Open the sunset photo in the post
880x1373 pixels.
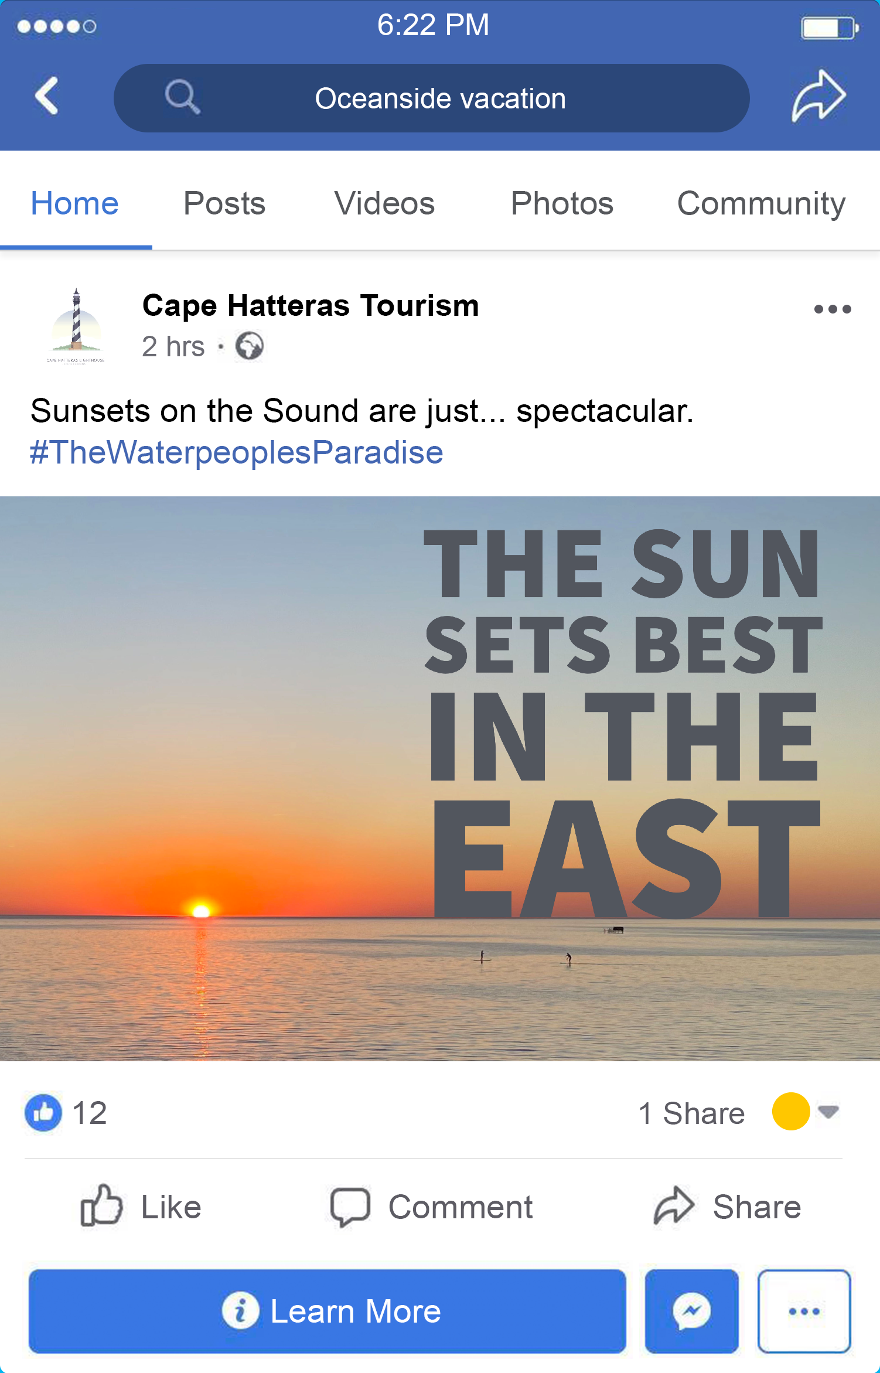point(440,779)
